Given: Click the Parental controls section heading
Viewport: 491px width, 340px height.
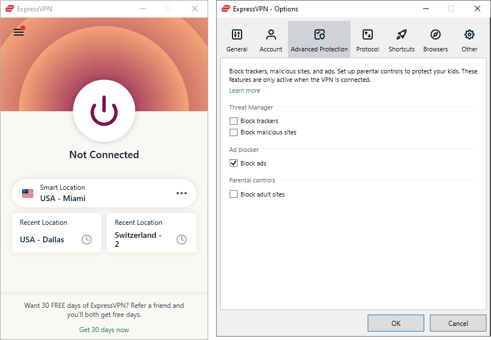Looking at the screenshot, I should click(252, 180).
